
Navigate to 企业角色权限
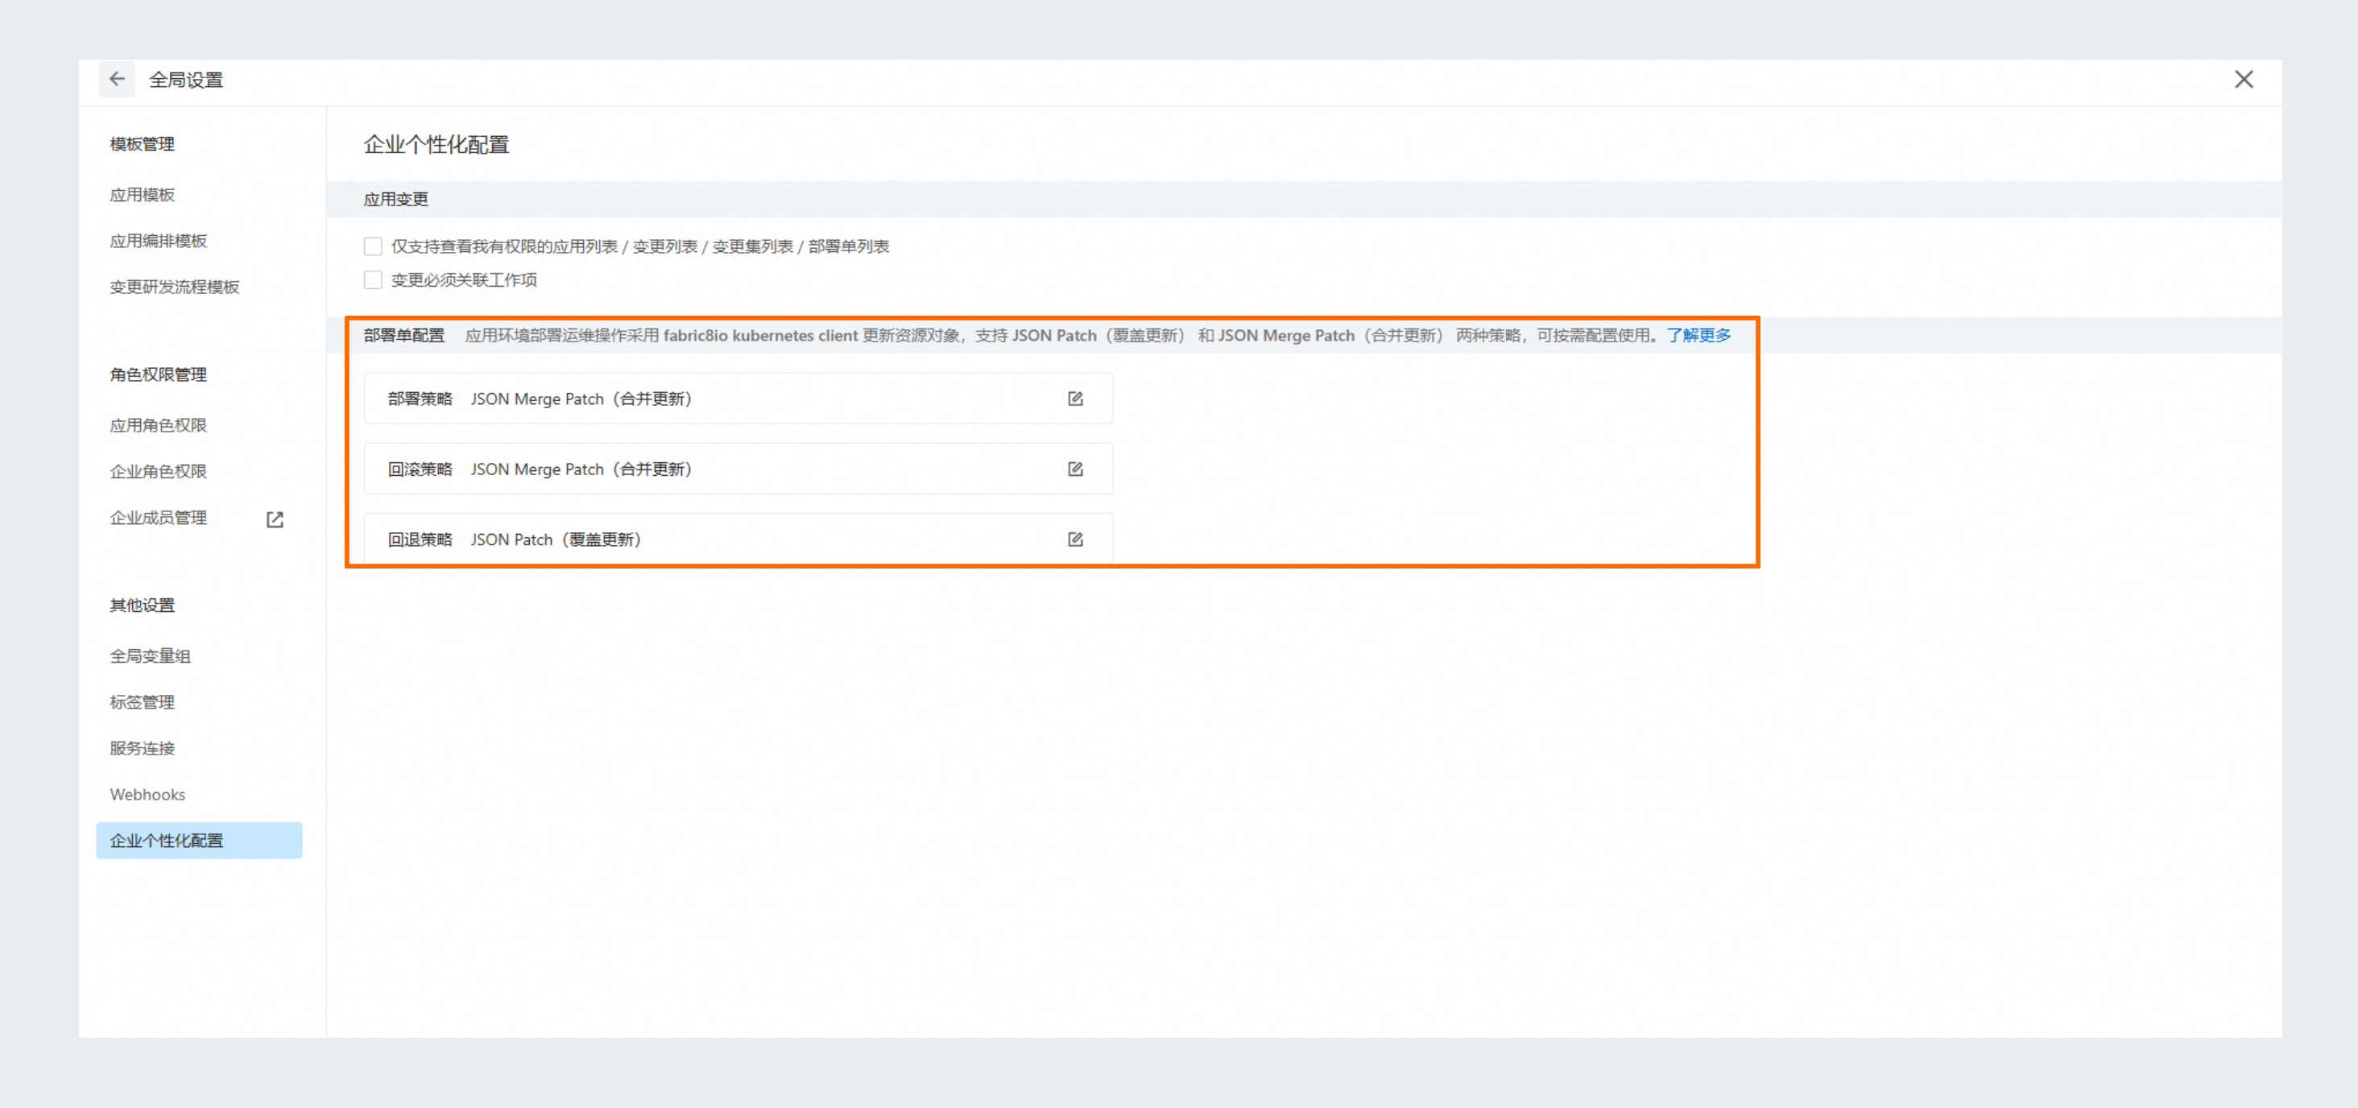(159, 471)
